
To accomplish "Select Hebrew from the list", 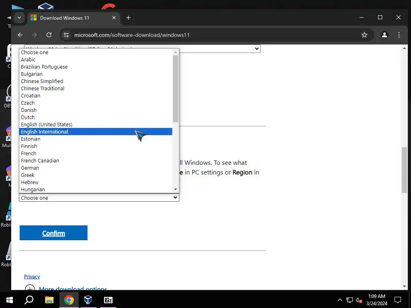I will click(96, 182).
